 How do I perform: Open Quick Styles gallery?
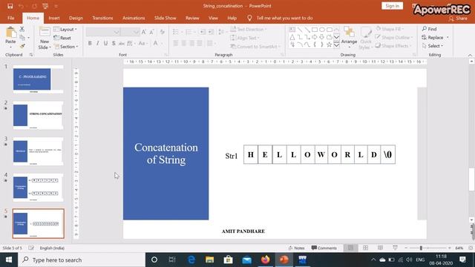click(366, 38)
